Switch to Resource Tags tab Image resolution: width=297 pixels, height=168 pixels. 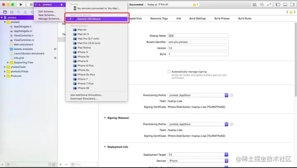[159, 19]
